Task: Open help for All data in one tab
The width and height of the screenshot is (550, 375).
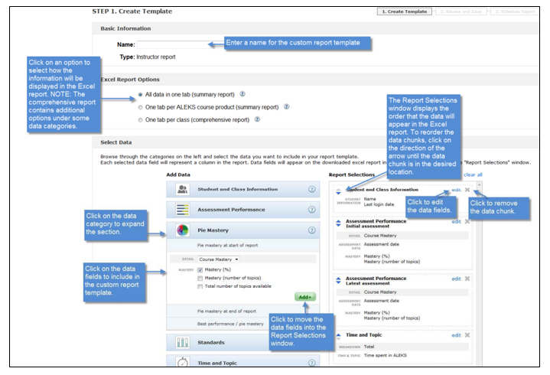Action: 242,95
